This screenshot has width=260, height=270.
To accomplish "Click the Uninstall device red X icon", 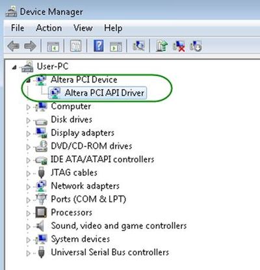I will click(179, 46).
